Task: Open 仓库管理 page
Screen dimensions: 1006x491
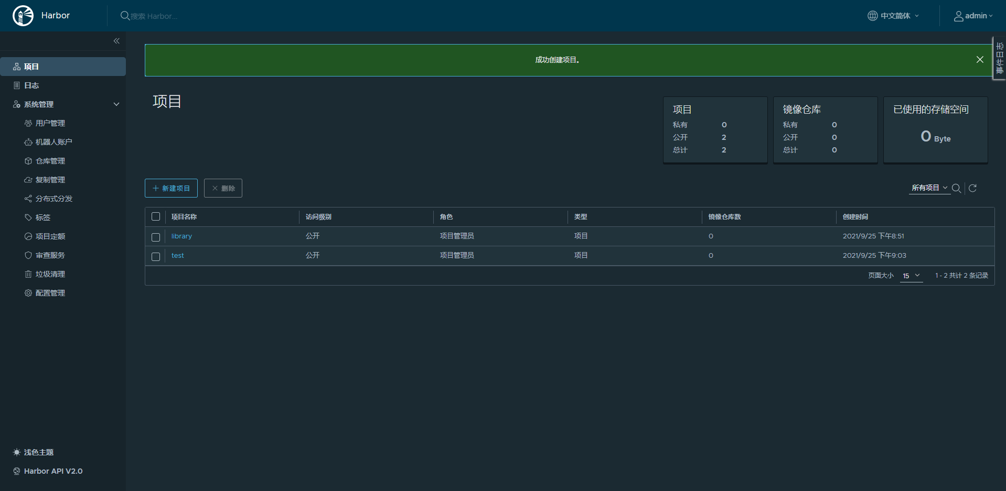Action: coord(50,161)
